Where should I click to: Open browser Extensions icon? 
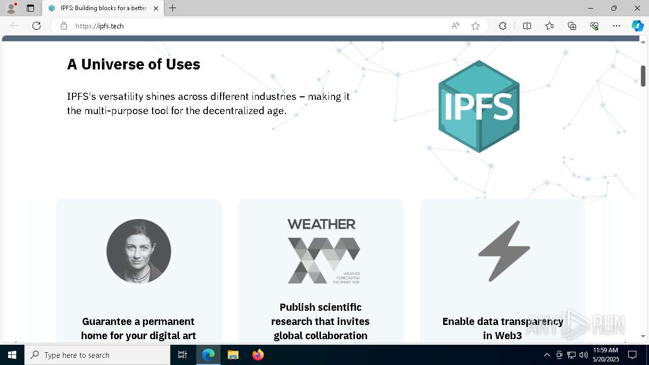(502, 26)
